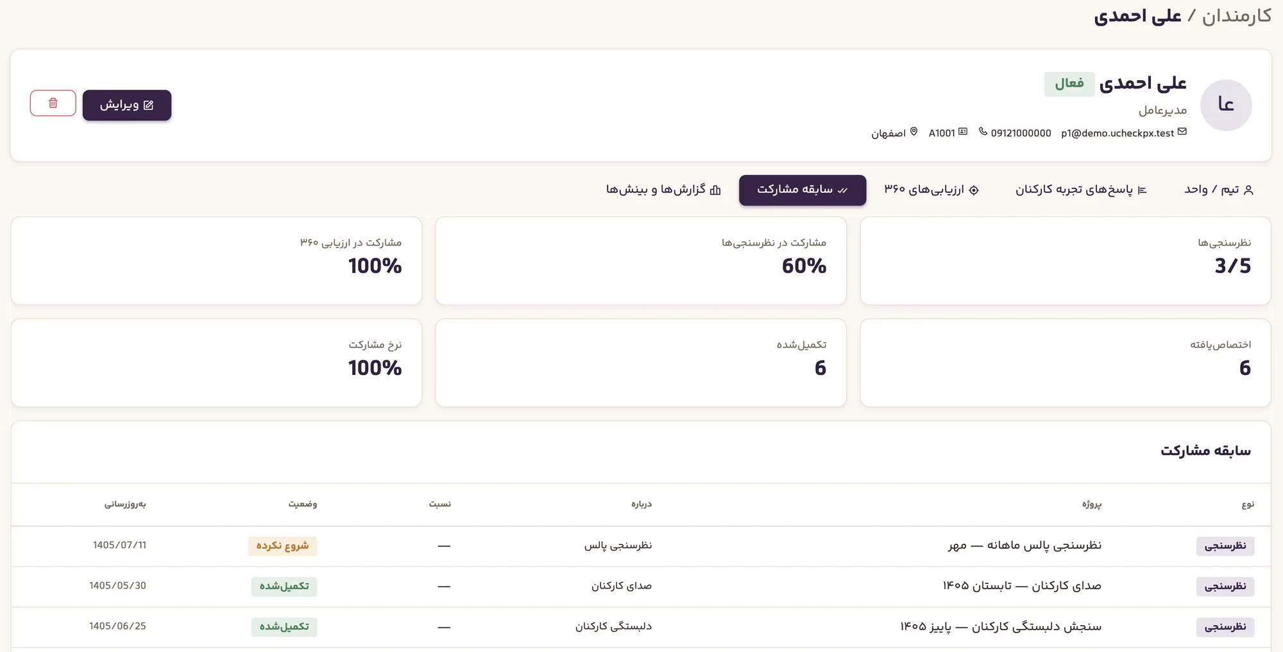Click the عا avatar circle
This screenshot has height=652, width=1283.
[1226, 105]
